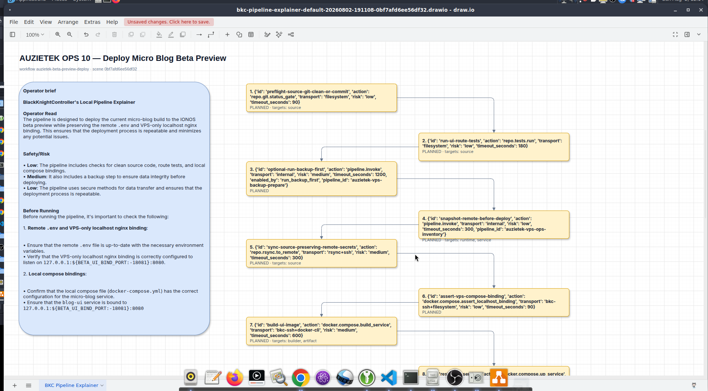
Task: Open Google Chrome from the dock
Action: 301,377
